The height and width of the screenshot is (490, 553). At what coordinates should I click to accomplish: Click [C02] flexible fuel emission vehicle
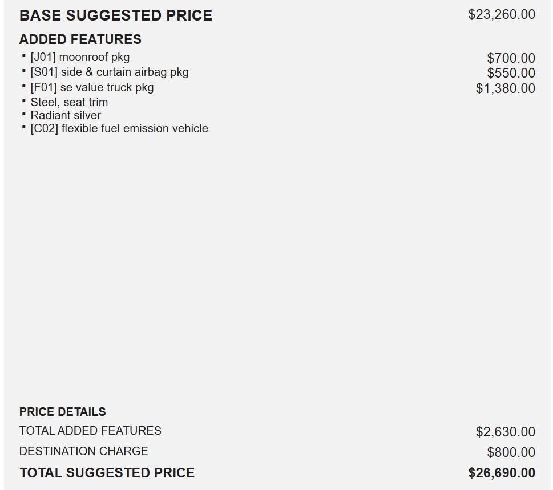(119, 128)
